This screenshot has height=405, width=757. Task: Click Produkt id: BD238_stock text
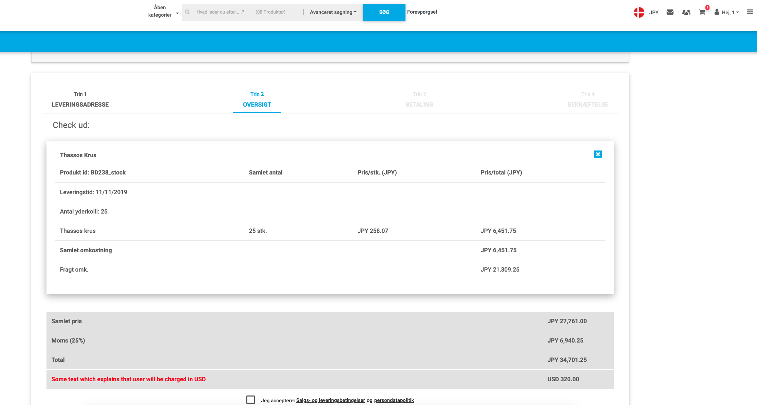pyautogui.click(x=93, y=172)
